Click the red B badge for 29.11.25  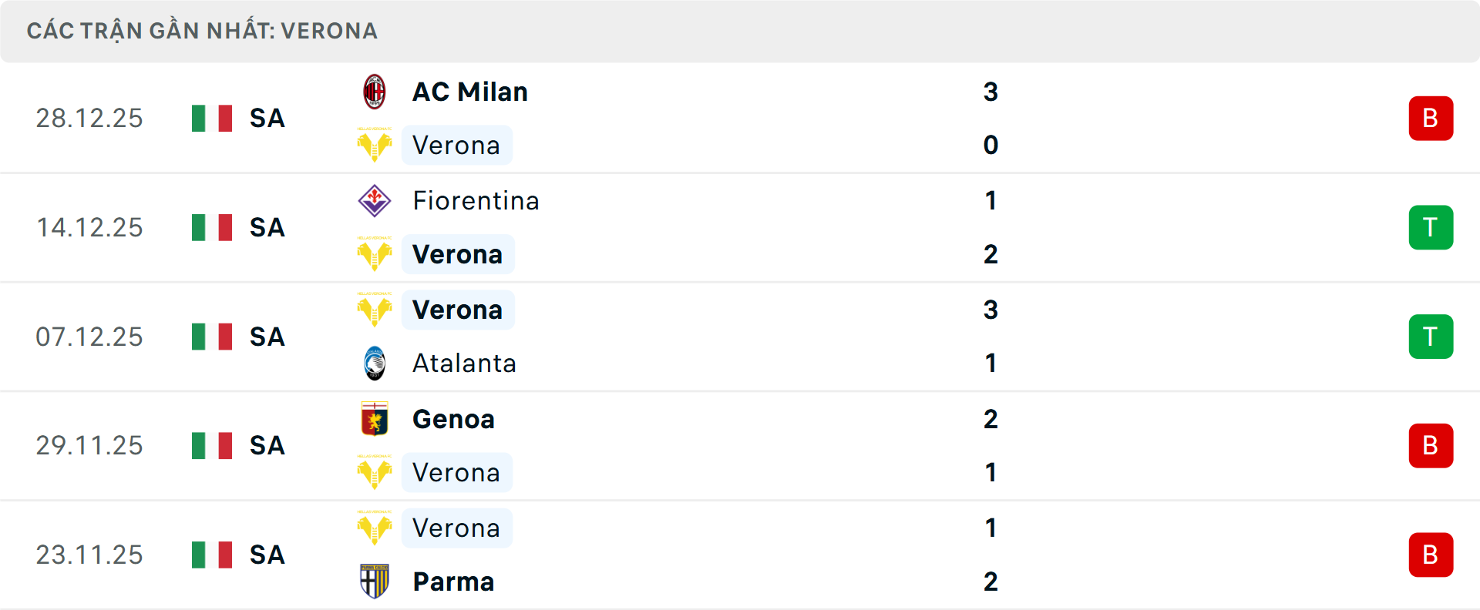[1431, 446]
